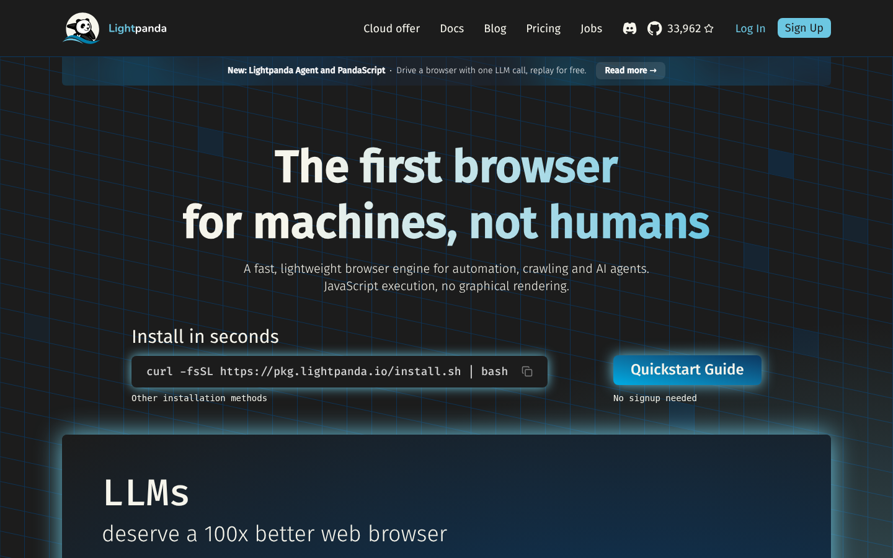Go to the Docs page

[x=452, y=29]
